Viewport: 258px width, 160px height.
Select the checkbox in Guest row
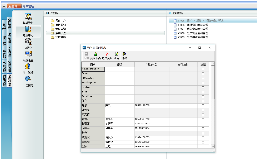[203, 74]
